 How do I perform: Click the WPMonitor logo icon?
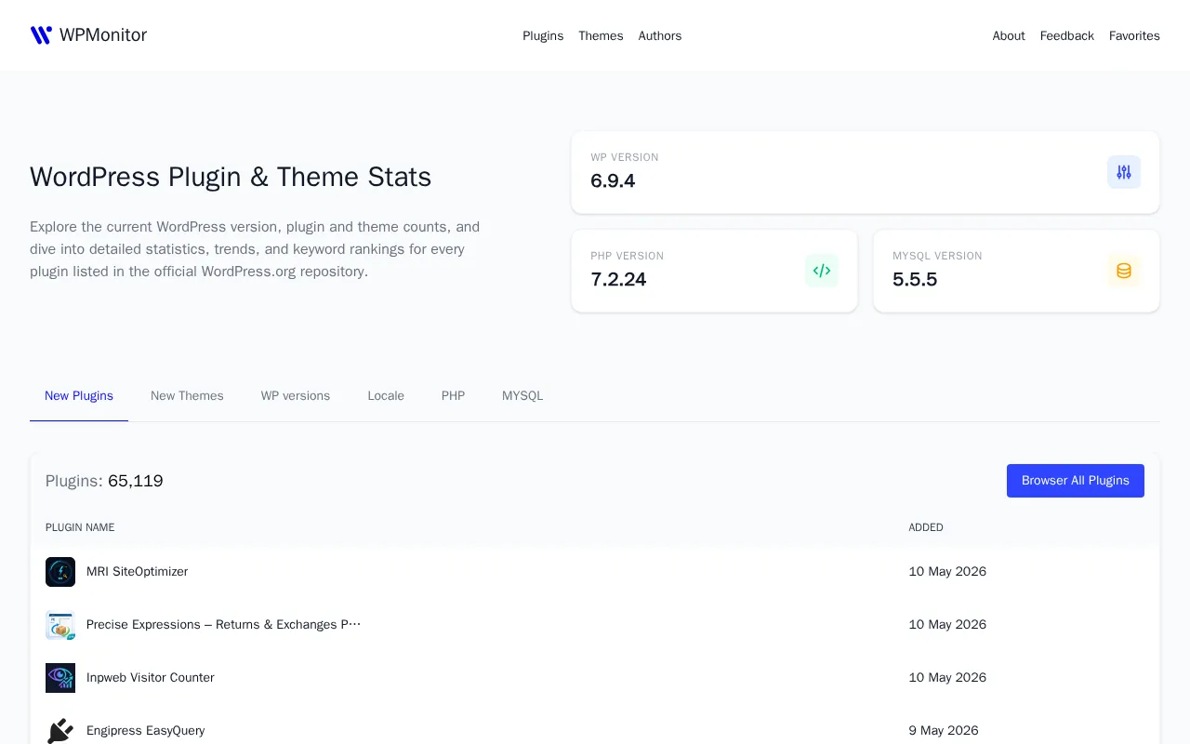point(41,35)
